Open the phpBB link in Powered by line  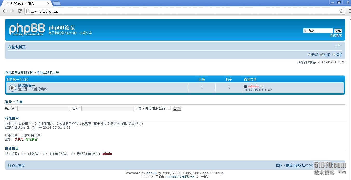[152, 173]
